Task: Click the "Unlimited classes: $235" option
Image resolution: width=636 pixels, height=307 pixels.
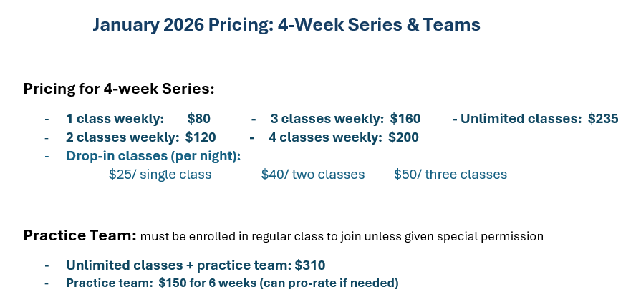Action: point(535,119)
